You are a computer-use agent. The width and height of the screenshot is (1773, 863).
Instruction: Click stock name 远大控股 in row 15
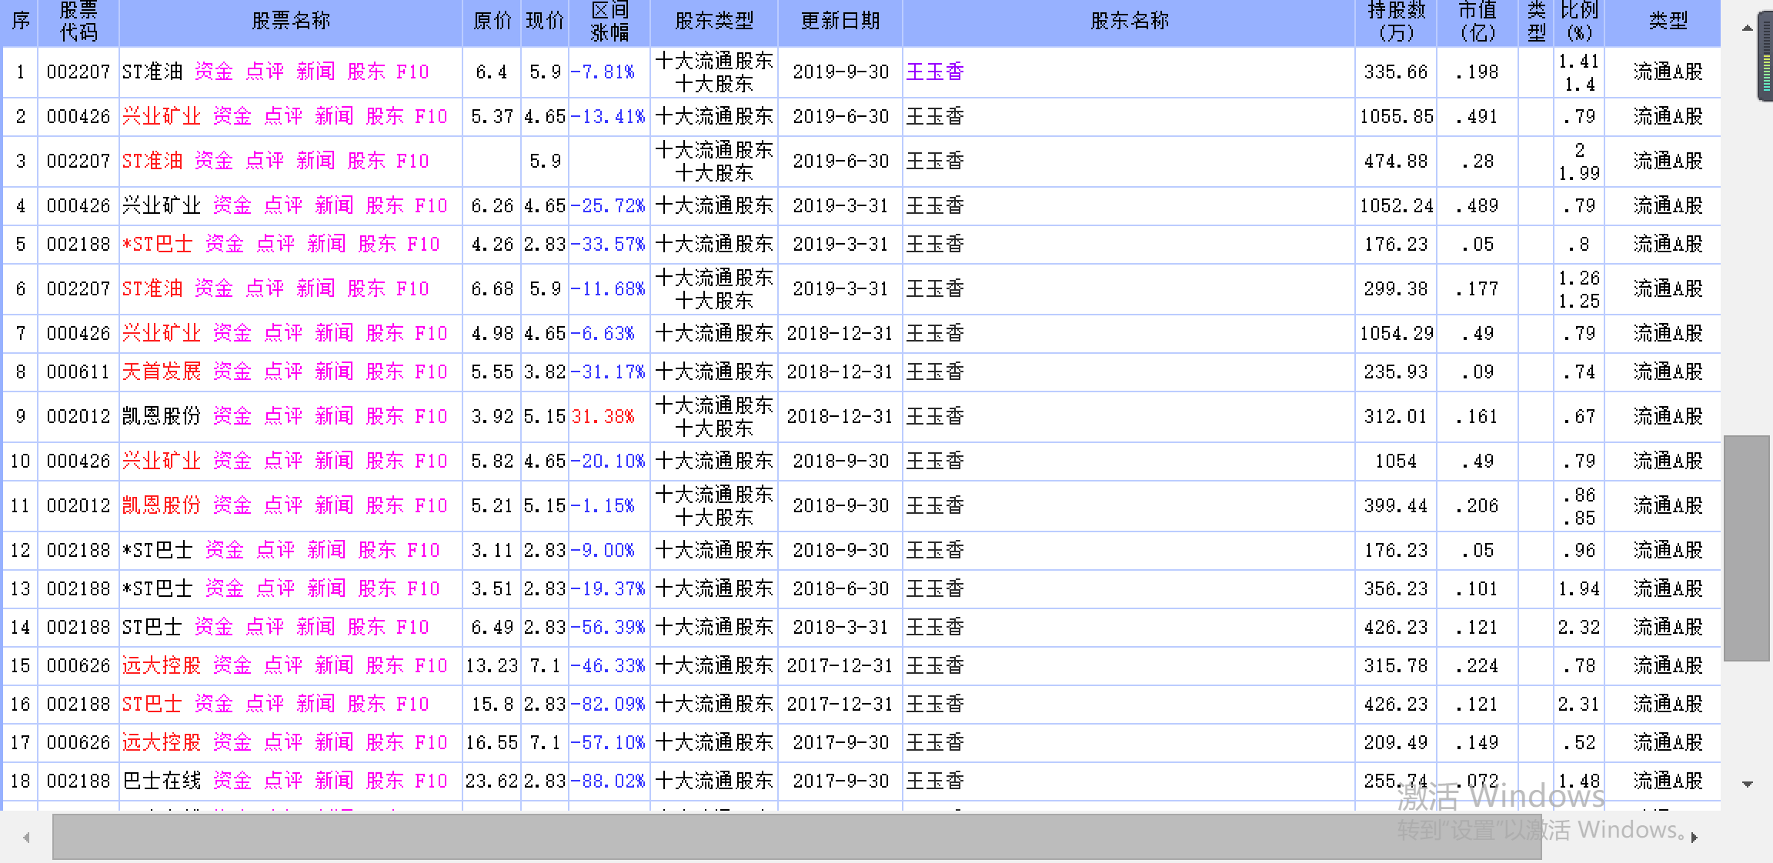[161, 666]
